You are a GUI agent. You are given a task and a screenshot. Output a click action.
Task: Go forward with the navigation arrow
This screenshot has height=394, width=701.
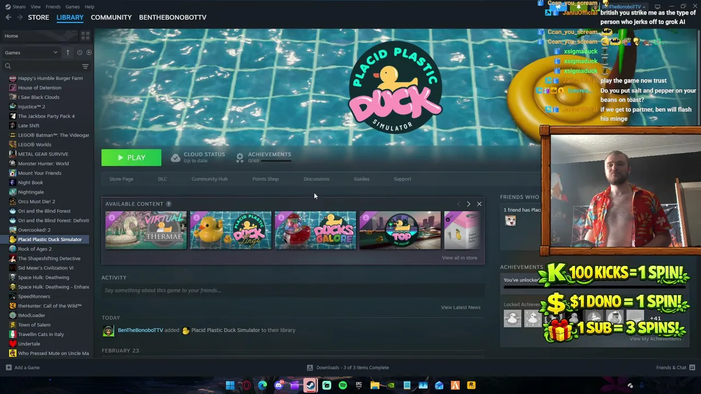click(x=20, y=18)
